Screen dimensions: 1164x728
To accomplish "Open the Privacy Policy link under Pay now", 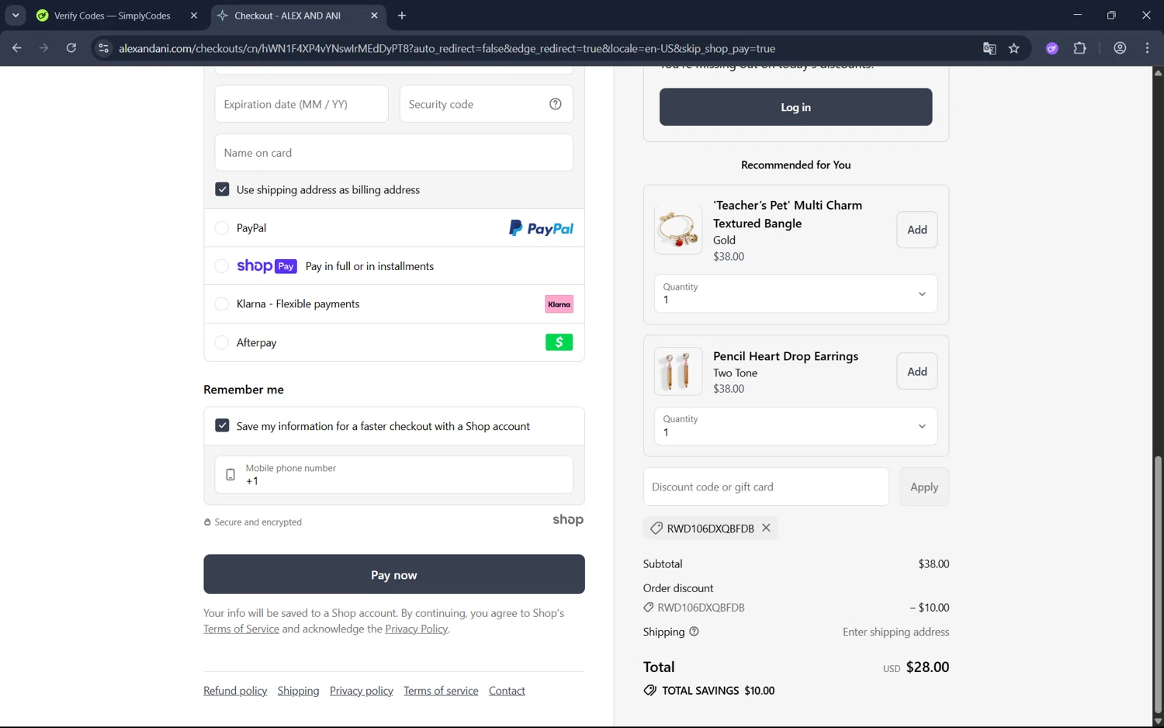I will click(416, 629).
